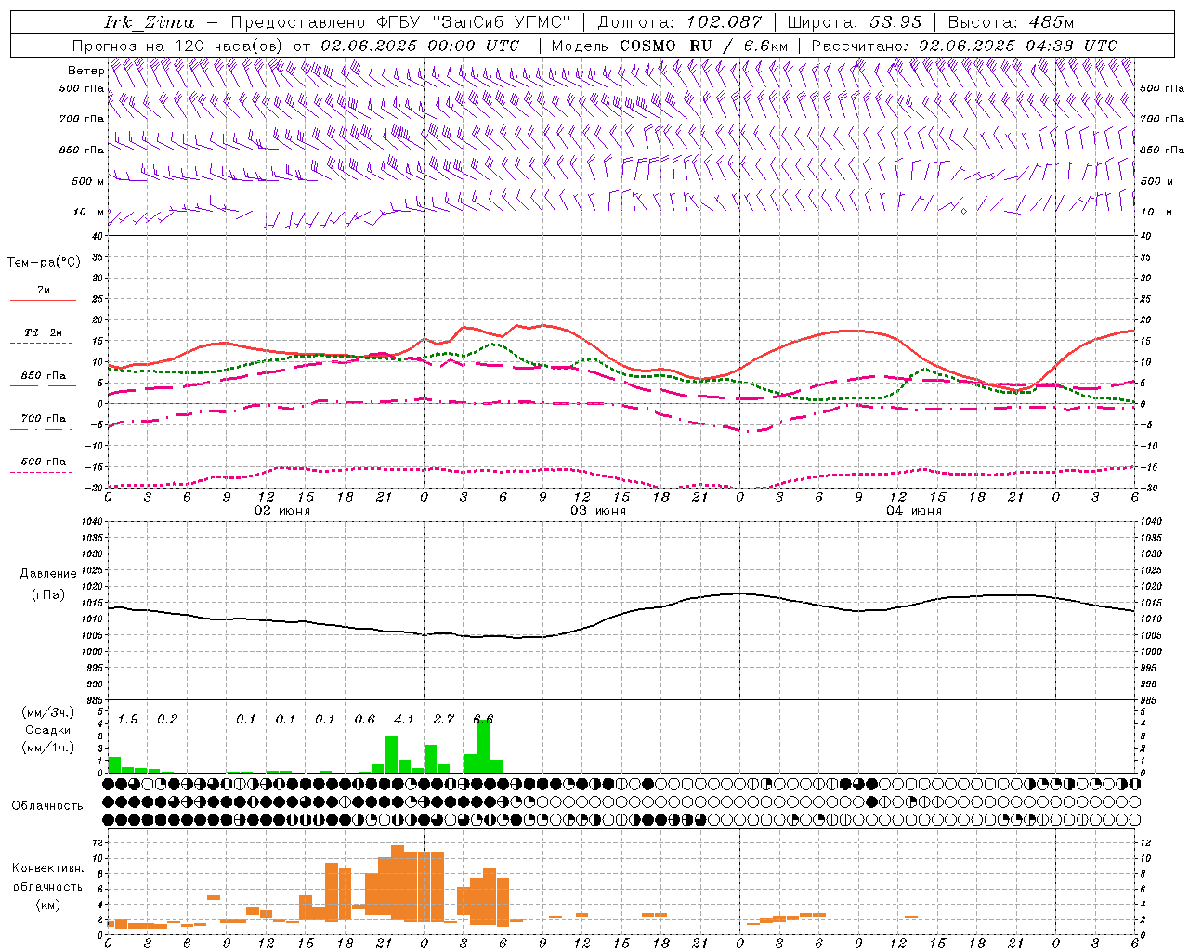Image resolution: width=1189 pixels, height=951 pixels.
Task: Click the 'Рассчитано: 02.06.2025 04:38 UTC' text
Action: (964, 46)
